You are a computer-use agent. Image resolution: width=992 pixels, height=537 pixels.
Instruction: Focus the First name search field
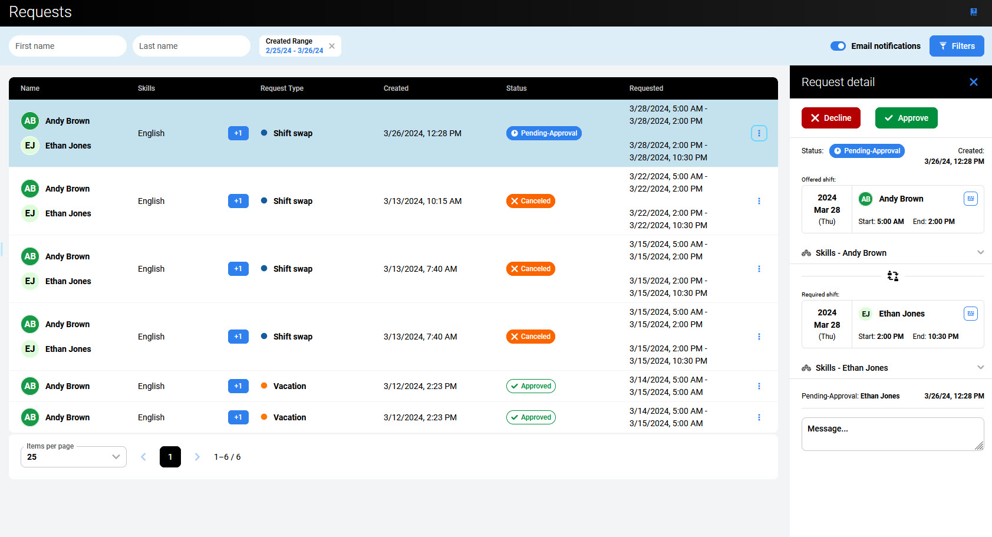coord(68,46)
